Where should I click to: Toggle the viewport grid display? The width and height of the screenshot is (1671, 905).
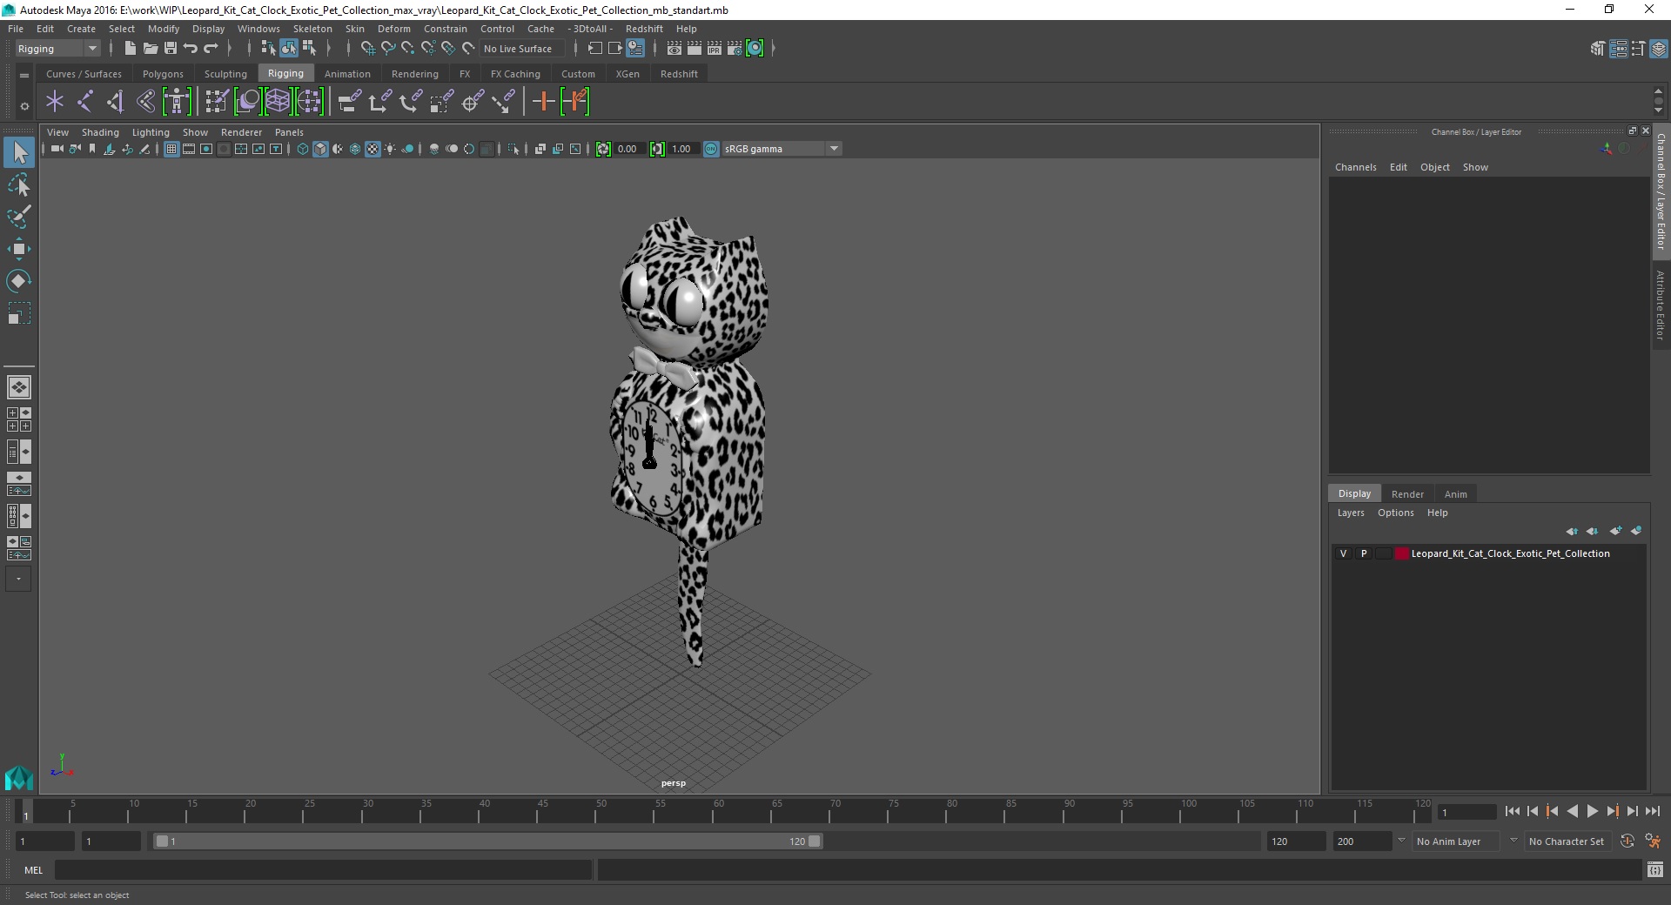(x=171, y=149)
